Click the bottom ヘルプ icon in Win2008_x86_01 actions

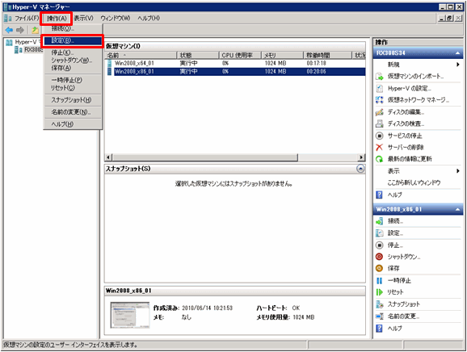point(379,329)
